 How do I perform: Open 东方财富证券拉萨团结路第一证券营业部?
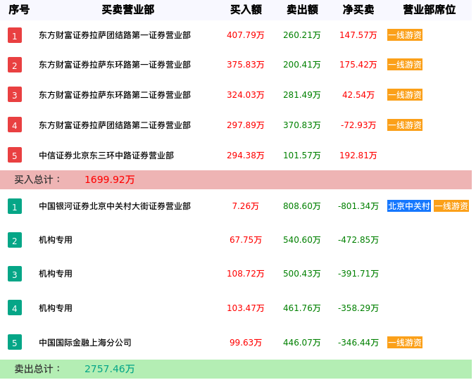[x=115, y=35]
